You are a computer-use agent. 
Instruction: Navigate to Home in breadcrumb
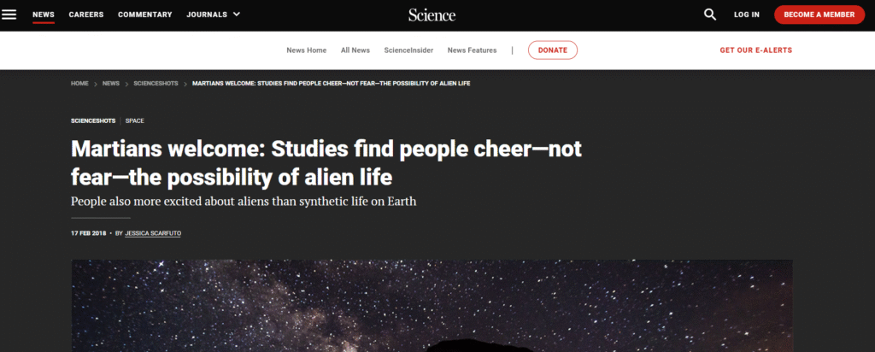(79, 84)
